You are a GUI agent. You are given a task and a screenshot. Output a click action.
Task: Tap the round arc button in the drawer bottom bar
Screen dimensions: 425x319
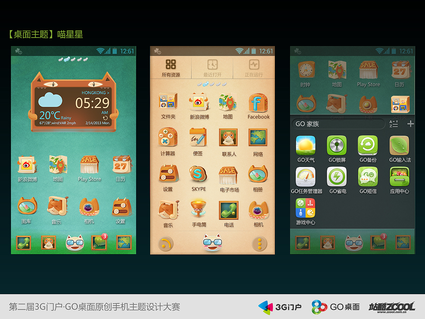click(x=165, y=244)
